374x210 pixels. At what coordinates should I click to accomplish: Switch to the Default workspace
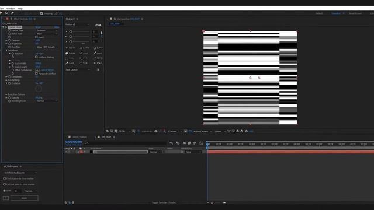click(x=319, y=13)
